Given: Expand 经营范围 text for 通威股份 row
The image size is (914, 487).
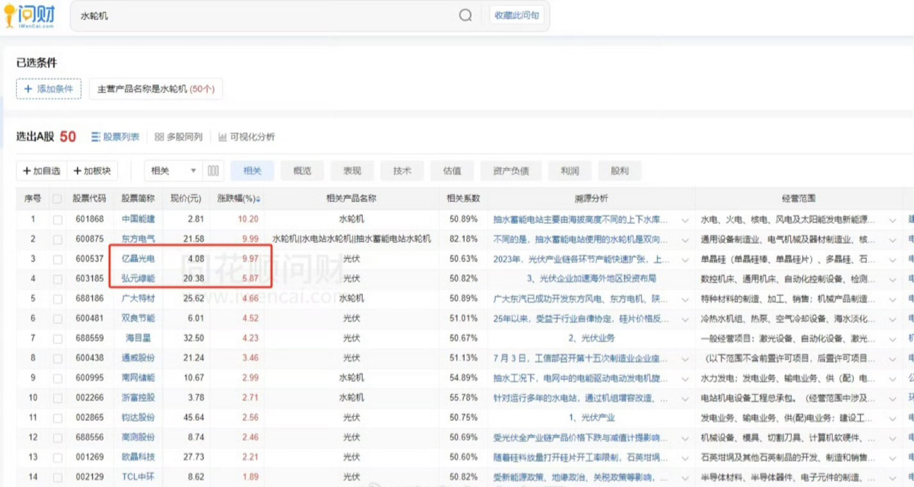Looking at the screenshot, I should [x=892, y=359].
